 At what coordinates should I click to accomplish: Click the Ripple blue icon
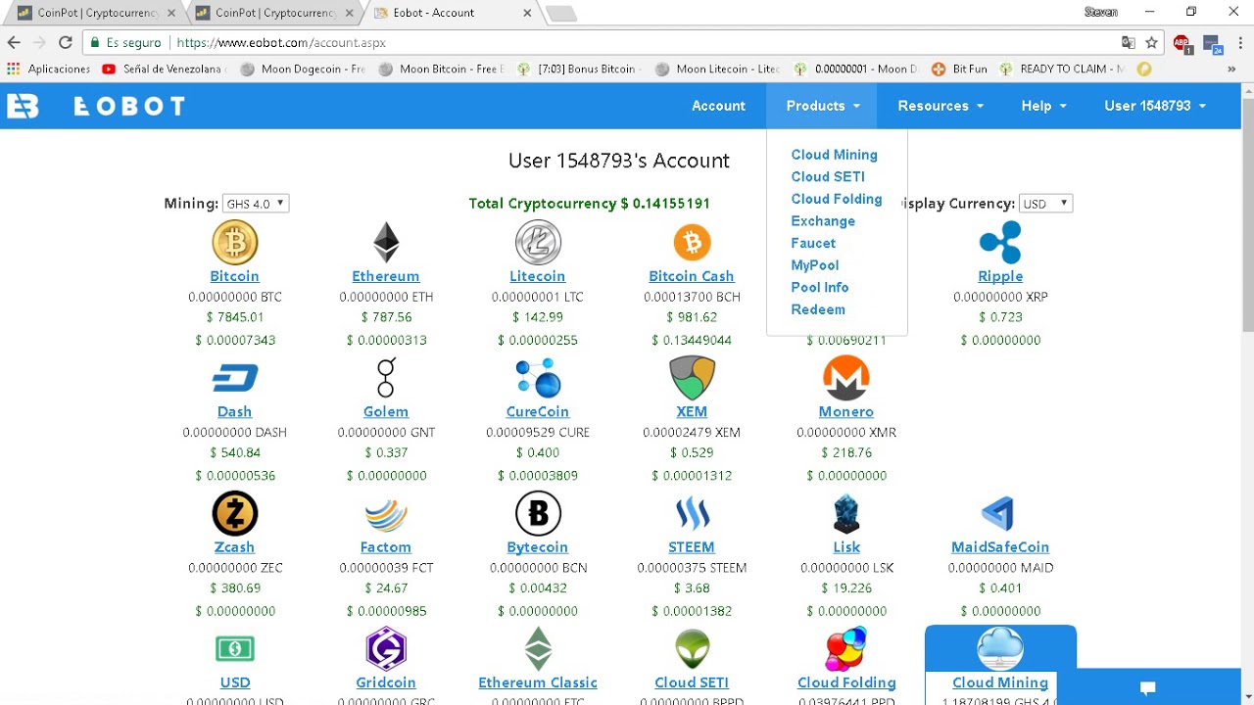tap(1000, 242)
